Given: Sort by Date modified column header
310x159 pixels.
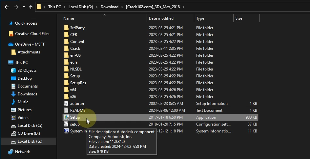Looking at the screenshot, I should pyautogui.click(x=161, y=18).
